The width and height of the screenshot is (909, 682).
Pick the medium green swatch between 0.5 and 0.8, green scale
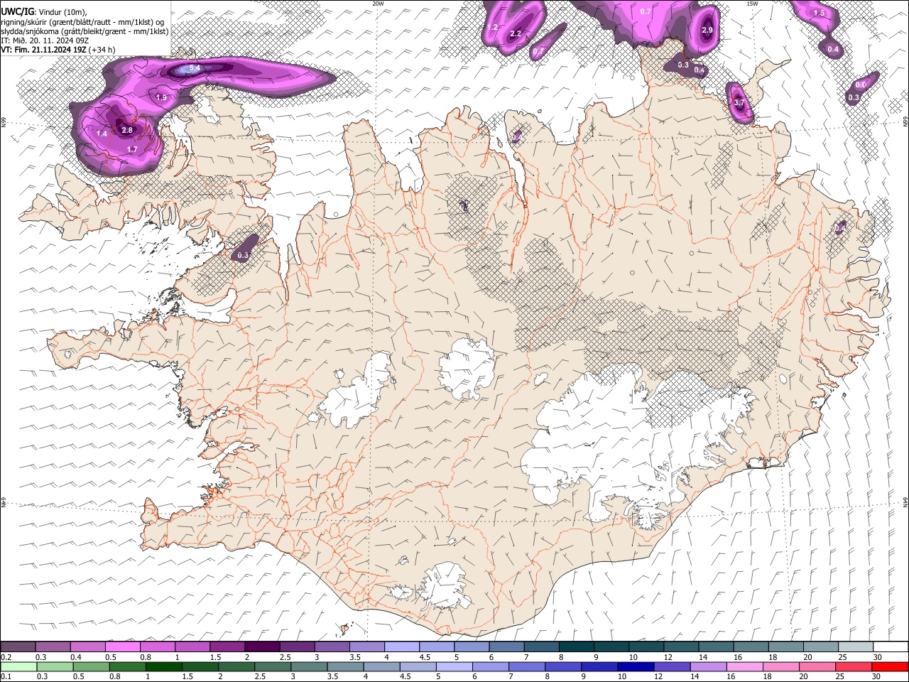pos(91,666)
